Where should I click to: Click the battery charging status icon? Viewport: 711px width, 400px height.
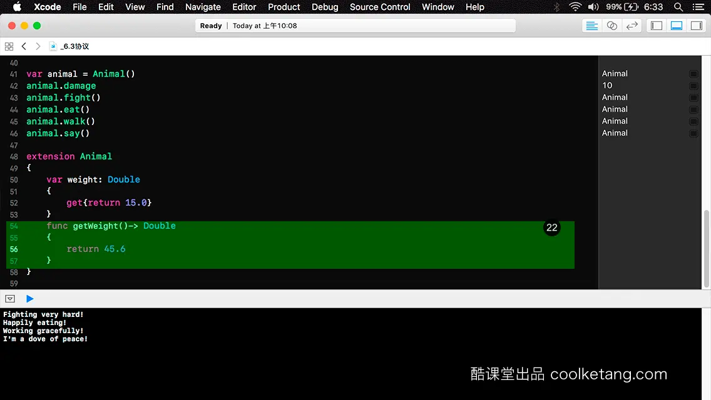coord(631,7)
